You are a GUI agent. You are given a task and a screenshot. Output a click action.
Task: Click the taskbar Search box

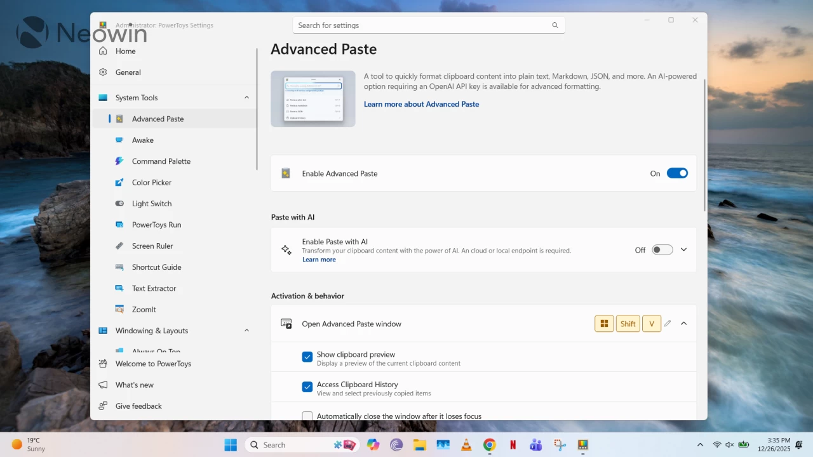(302, 445)
